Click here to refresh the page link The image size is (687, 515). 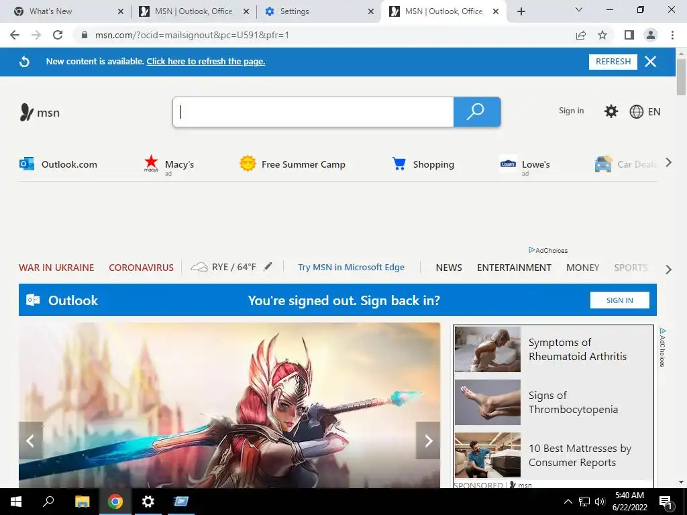[x=206, y=61]
